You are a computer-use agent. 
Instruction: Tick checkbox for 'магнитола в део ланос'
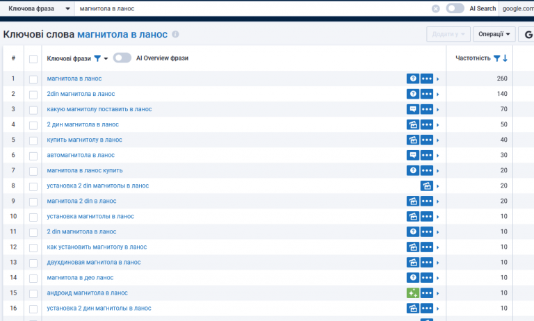(x=33, y=279)
